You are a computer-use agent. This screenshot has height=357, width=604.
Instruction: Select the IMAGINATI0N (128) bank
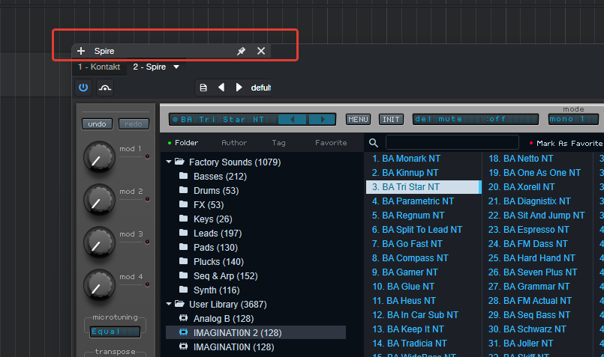tap(233, 347)
